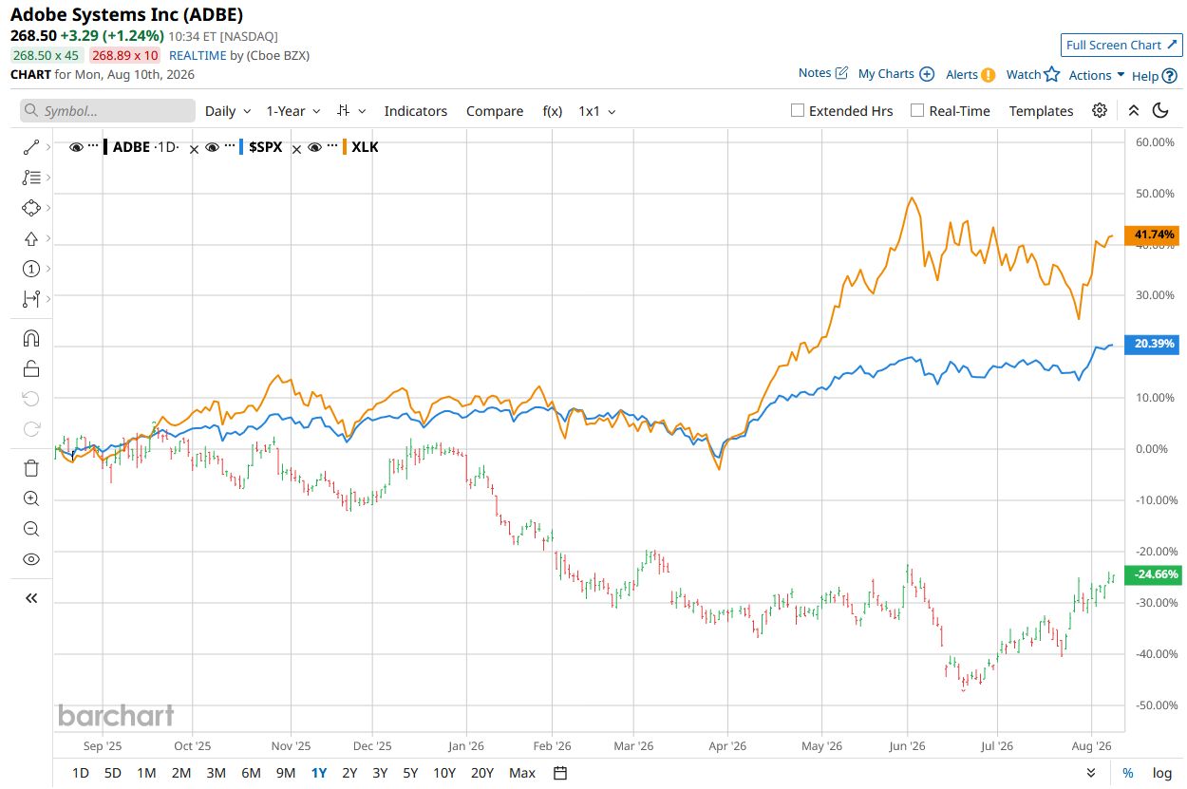Select the Fibonacci retracement tool group
Viewport: 1187px width, 789px height.
31,178
